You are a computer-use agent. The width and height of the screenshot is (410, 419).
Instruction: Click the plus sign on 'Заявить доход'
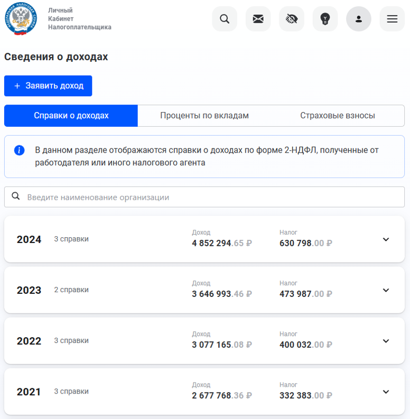click(x=17, y=86)
